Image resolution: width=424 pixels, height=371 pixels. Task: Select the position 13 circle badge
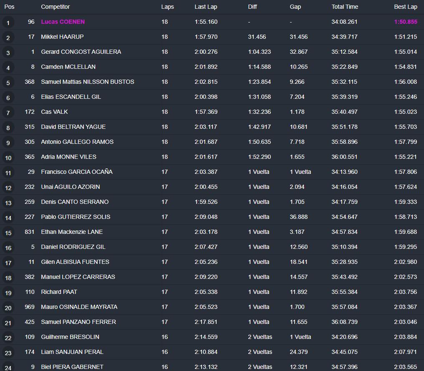8,203
